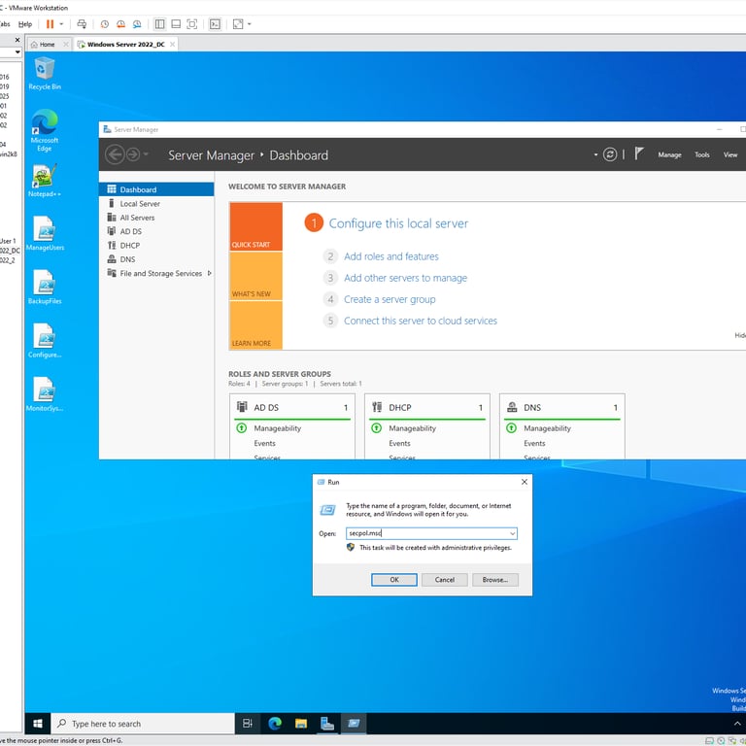Click the taskbar search box
Viewport: 746px width, 746px height.
(143, 723)
